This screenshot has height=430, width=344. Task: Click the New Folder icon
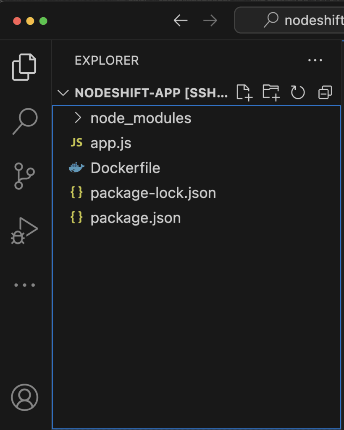271,92
